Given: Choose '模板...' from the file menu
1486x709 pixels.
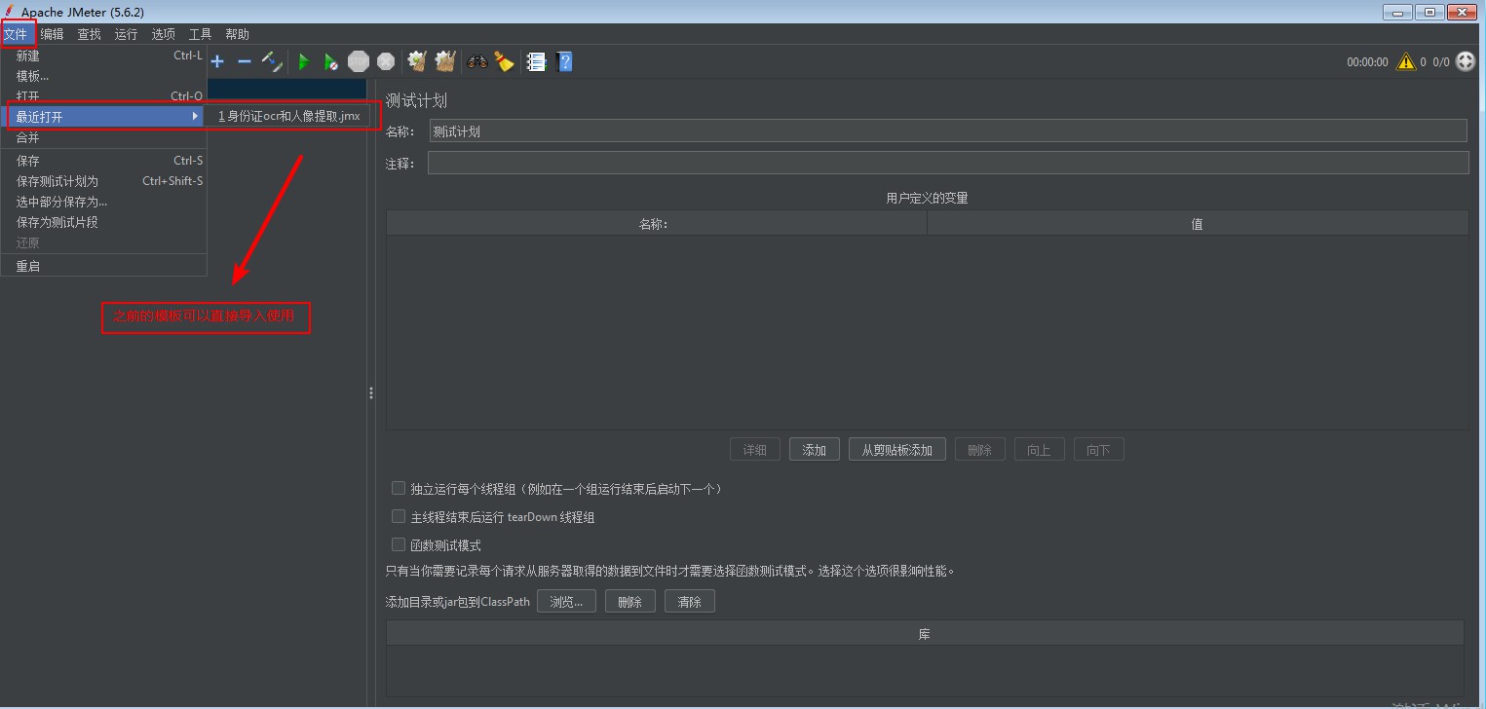Looking at the screenshot, I should [104, 76].
